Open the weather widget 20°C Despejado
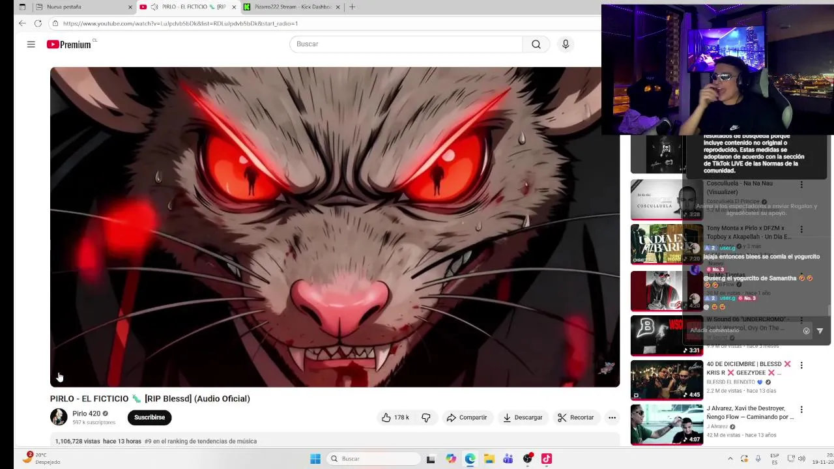This screenshot has height=469, width=834. tap(40, 459)
